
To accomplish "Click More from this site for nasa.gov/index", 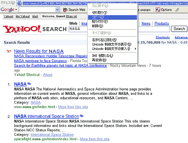I will (73, 107).
